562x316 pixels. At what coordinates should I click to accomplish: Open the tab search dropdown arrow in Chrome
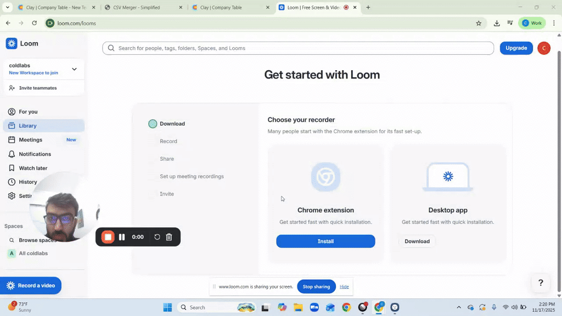(x=7, y=8)
